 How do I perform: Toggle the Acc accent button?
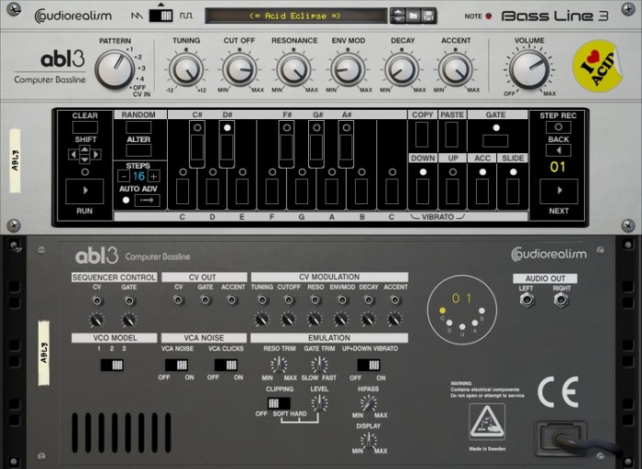pos(482,191)
